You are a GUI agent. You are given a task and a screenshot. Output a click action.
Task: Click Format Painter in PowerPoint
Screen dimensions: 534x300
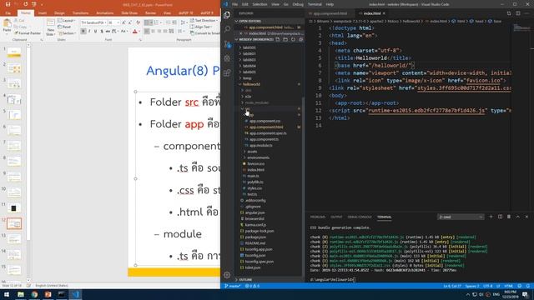pyautogui.click(x=28, y=33)
